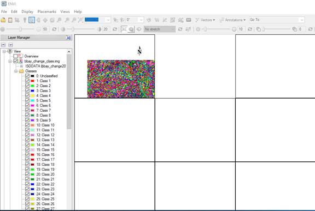Click the zoom-to-full-extent magnifier icon
Screen dimensions: 315x211
coord(80,20)
